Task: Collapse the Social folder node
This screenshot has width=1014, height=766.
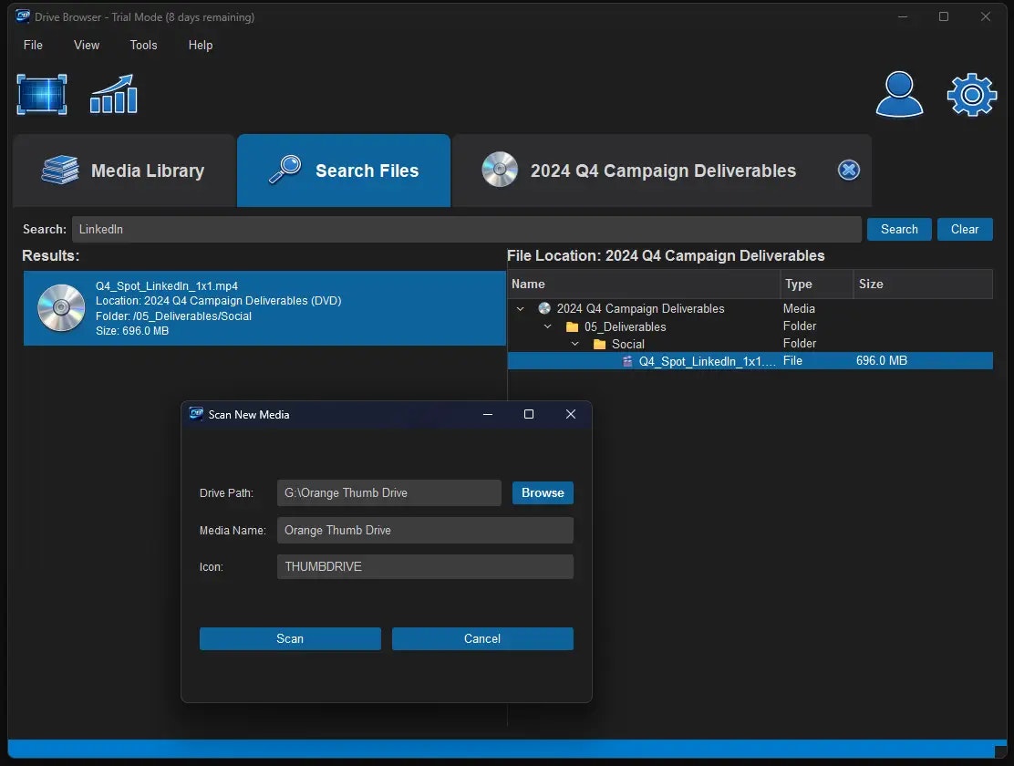Action: (x=574, y=344)
